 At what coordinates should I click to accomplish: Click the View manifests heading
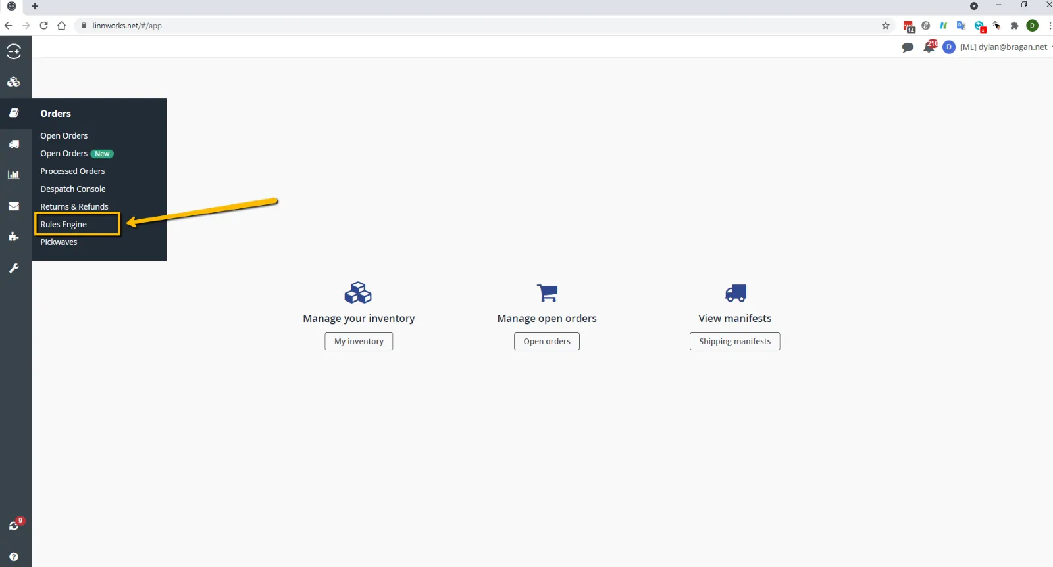(x=735, y=319)
